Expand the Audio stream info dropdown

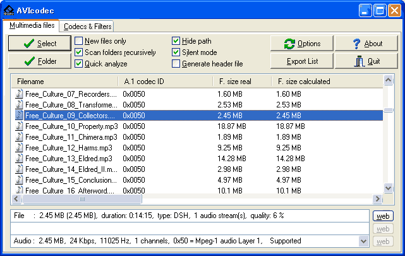point(364,241)
